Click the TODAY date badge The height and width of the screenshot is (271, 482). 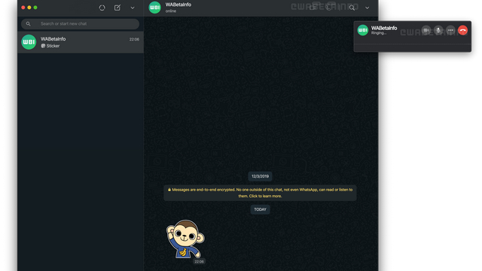pyautogui.click(x=260, y=209)
